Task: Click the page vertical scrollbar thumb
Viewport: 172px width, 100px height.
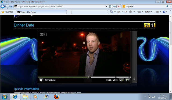Action: [170, 33]
